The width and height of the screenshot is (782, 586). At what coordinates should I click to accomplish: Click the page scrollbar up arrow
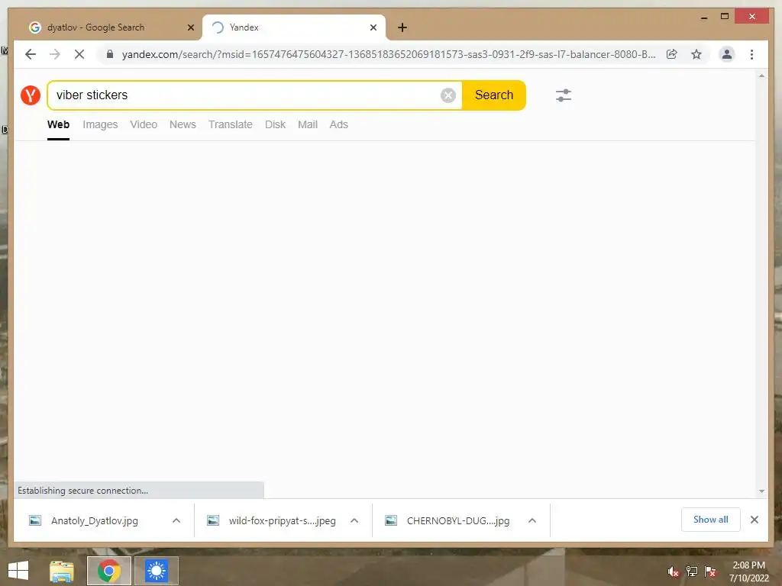click(761, 76)
